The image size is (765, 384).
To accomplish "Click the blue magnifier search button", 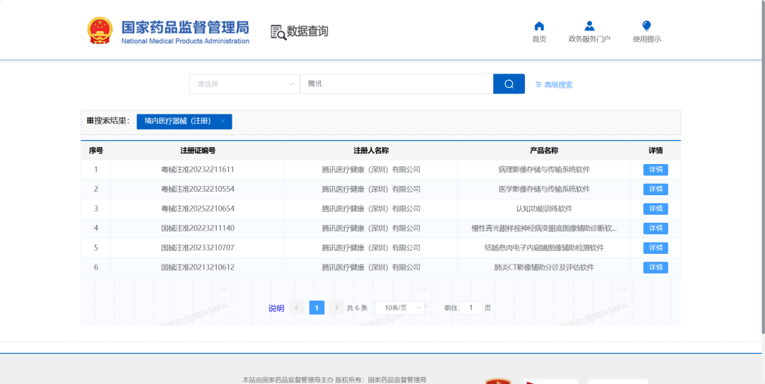I will (509, 84).
